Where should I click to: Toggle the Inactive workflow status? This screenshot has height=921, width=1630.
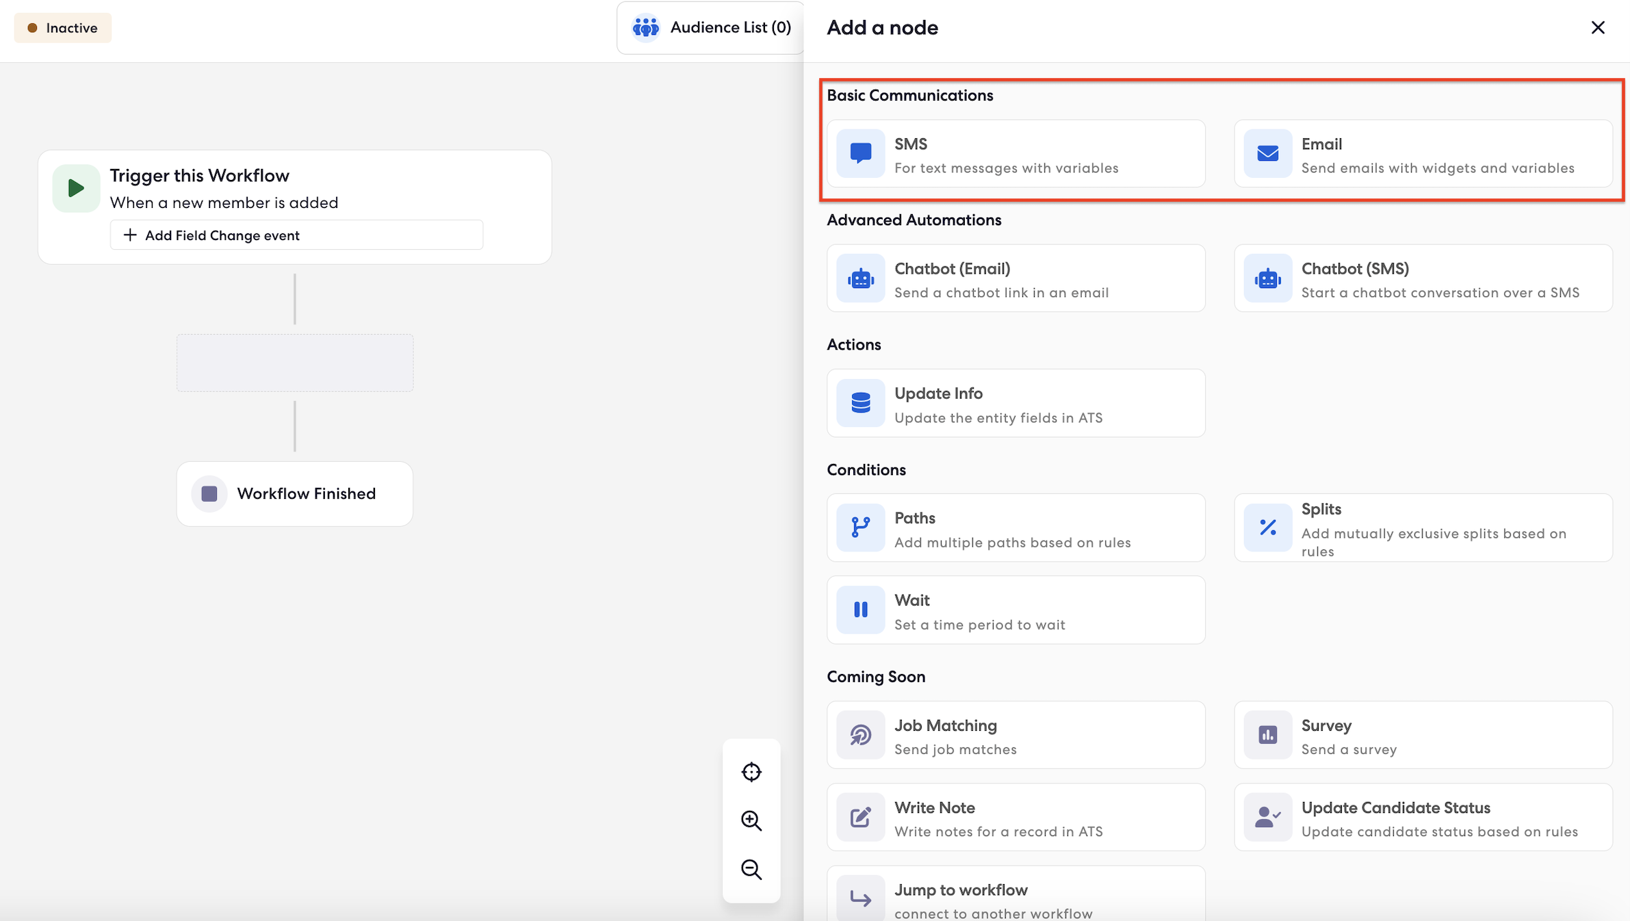(x=62, y=27)
